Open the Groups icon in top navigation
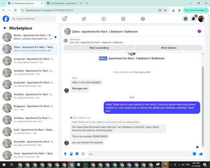 pyautogui.click(x=143, y=19)
